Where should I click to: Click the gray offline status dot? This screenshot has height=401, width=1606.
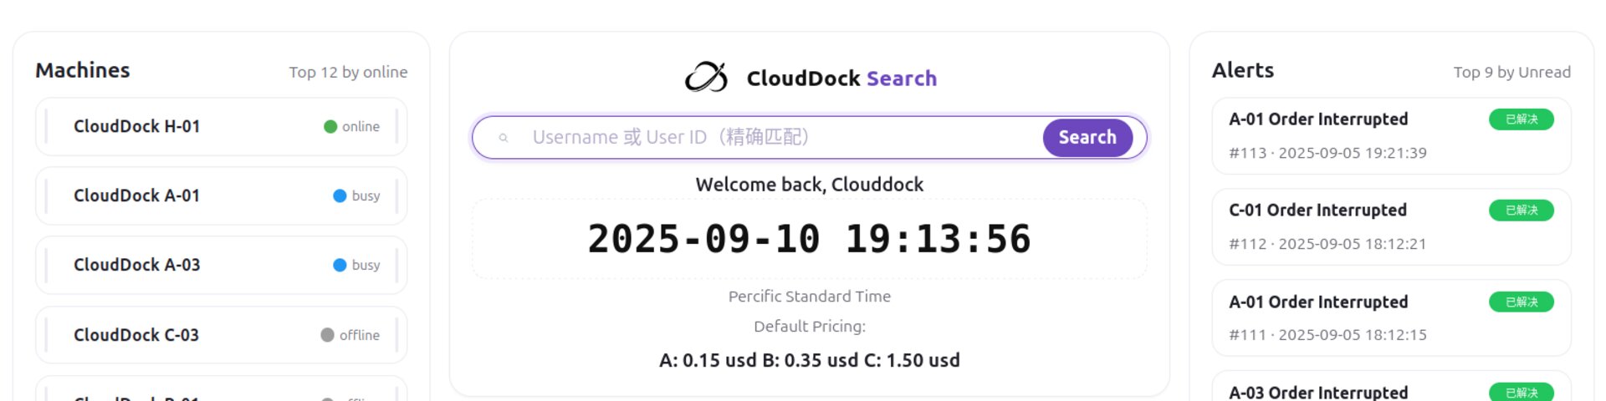tap(327, 335)
